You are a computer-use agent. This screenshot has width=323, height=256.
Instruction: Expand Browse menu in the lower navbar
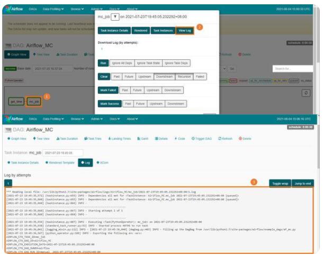click(77, 119)
